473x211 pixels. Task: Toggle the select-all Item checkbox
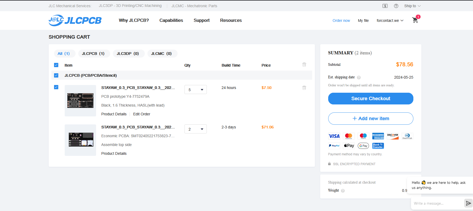click(x=56, y=65)
